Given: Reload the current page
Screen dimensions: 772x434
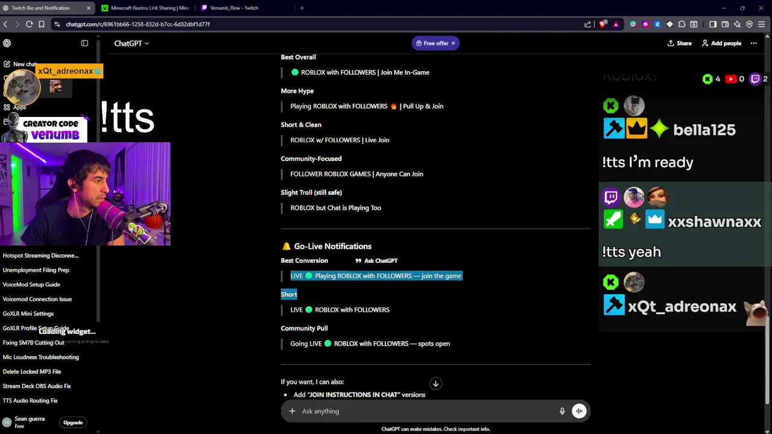Looking at the screenshot, I should click(29, 24).
